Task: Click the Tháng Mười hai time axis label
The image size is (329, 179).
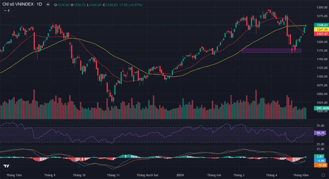Action: (x=147, y=175)
